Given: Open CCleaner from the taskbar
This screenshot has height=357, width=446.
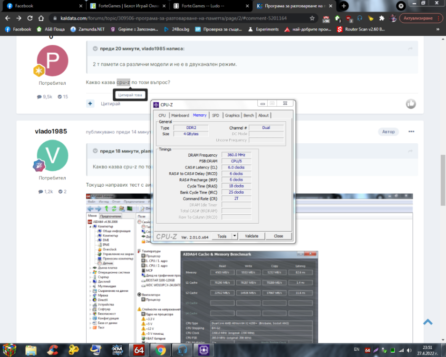Looking at the screenshot, I should pyautogui.click(x=53, y=350).
